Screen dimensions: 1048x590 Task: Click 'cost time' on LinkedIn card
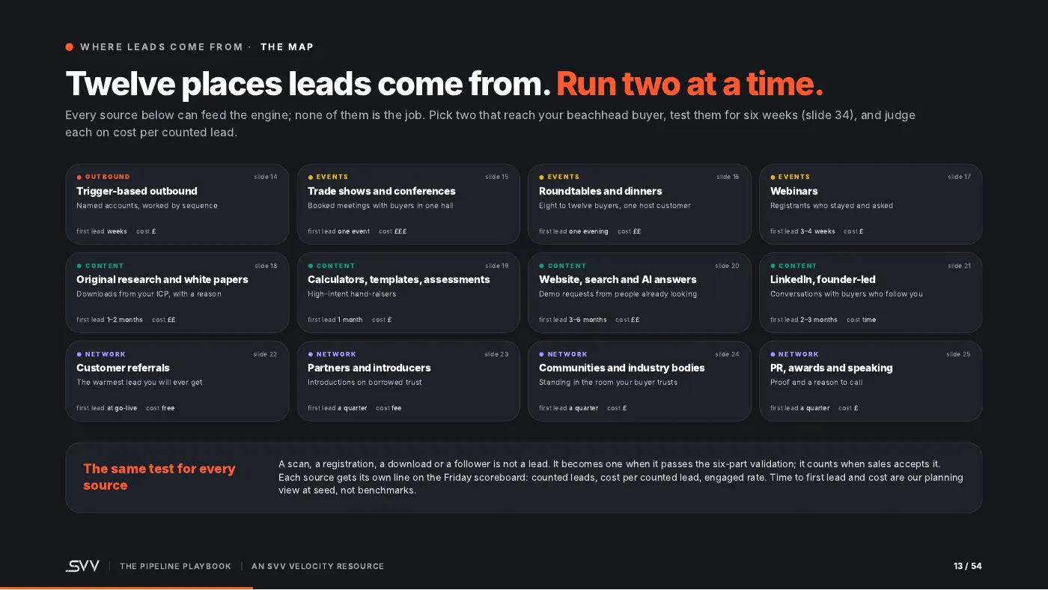(x=861, y=320)
